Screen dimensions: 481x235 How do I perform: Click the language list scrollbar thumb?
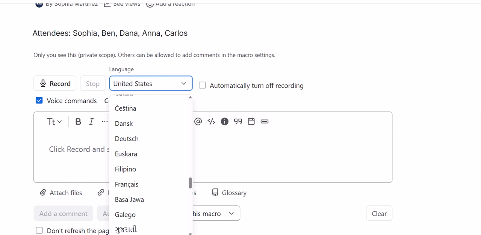(190, 183)
